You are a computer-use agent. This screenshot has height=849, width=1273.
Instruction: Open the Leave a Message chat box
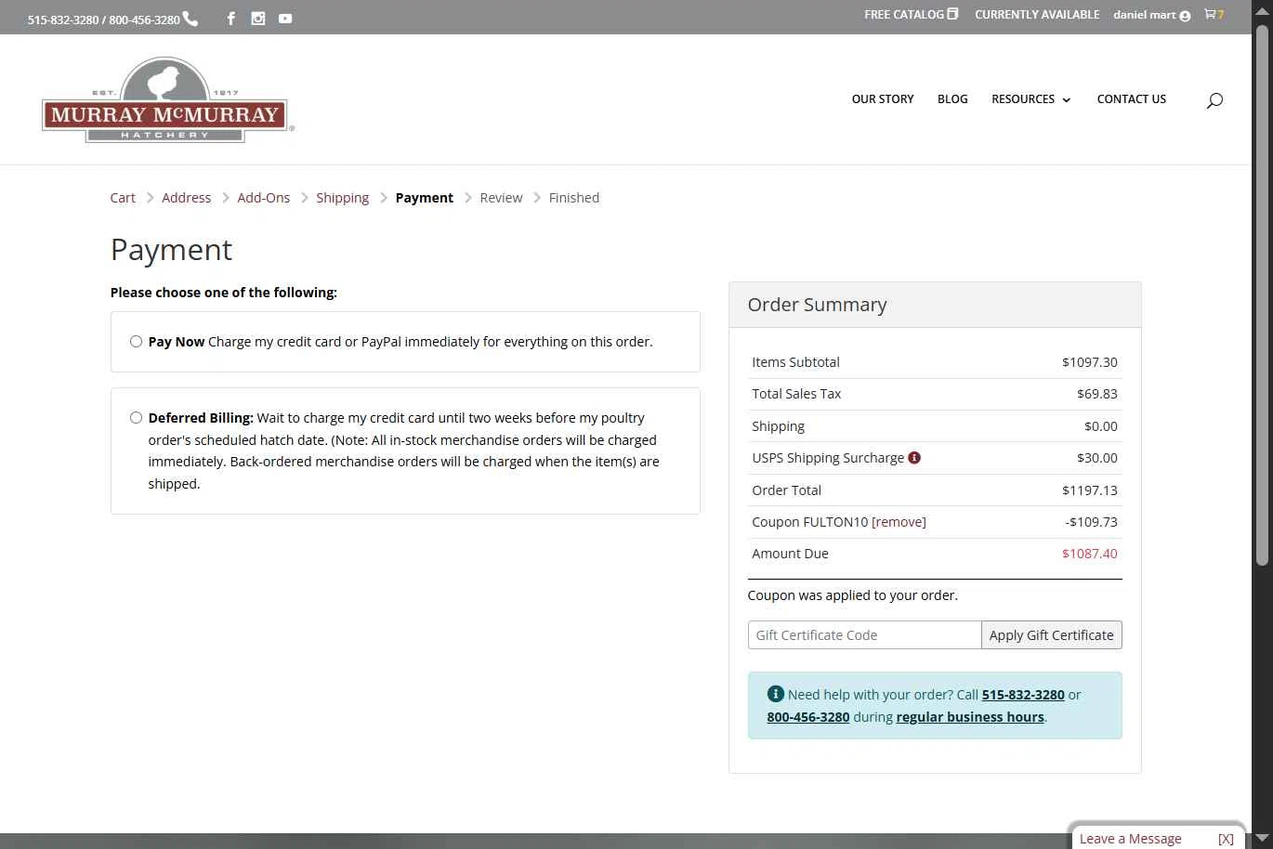(1130, 839)
